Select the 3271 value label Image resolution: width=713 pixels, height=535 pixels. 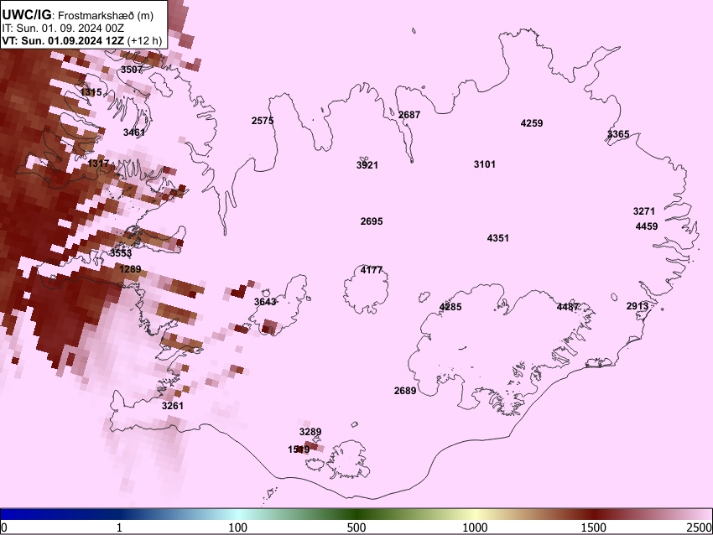(644, 211)
